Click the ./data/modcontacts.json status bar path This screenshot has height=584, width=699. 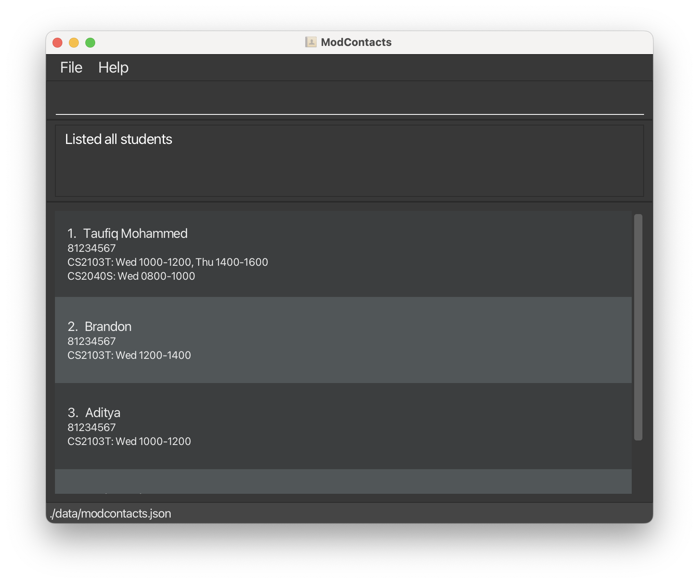point(111,513)
